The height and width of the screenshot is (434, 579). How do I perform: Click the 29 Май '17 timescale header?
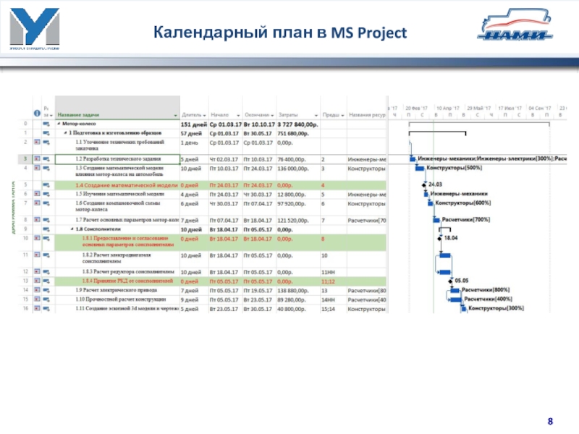tap(479, 108)
